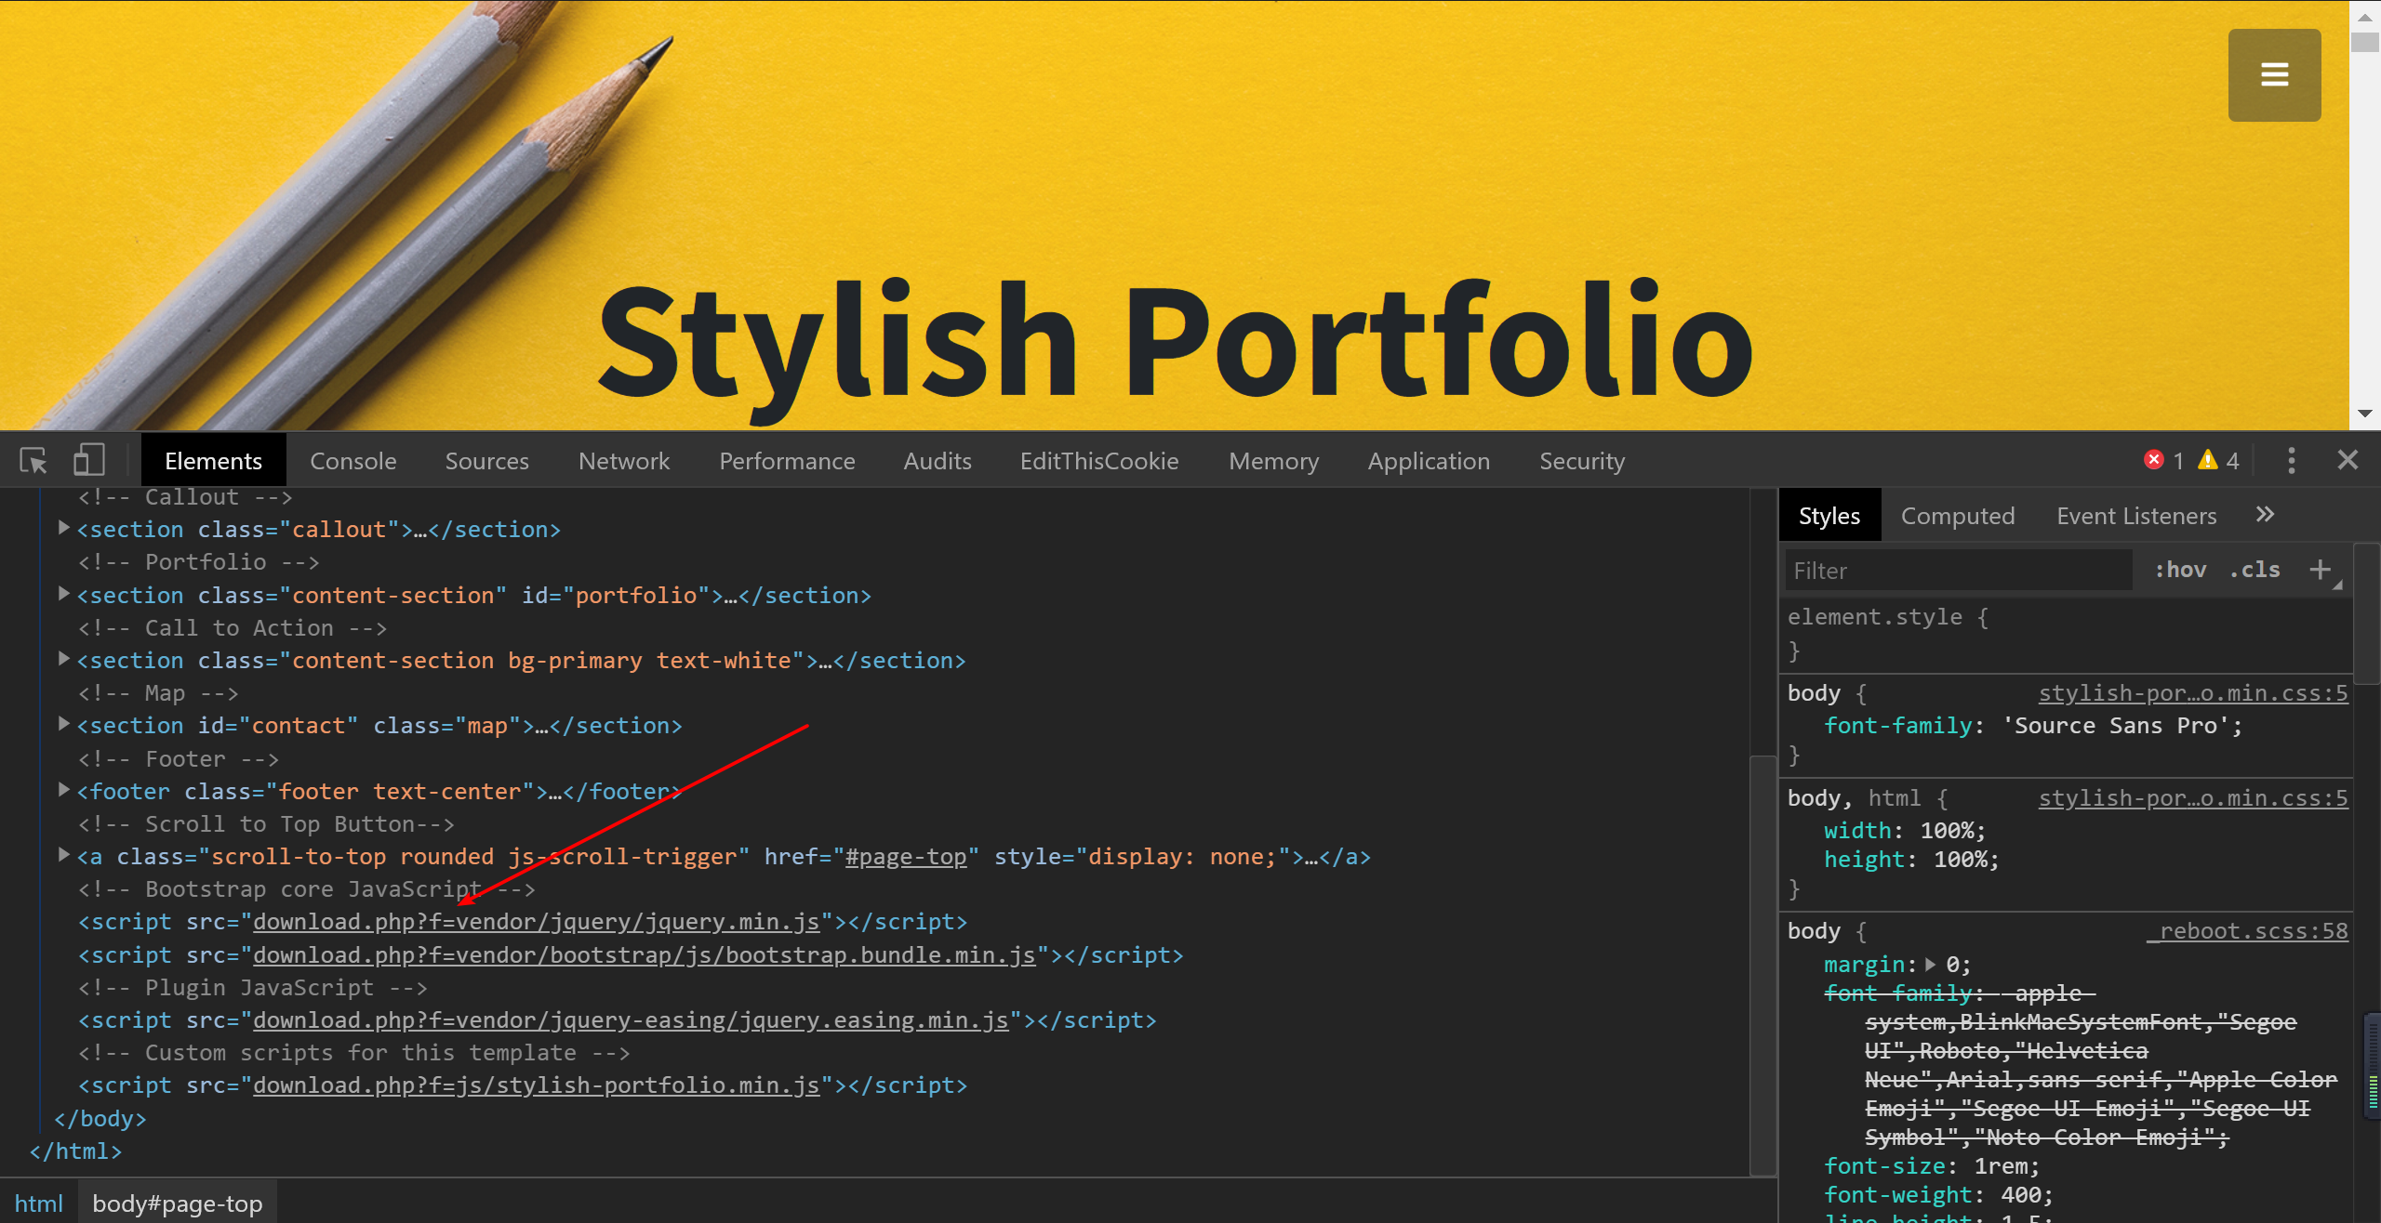
Task: Show more Styles pane tabs chevron
Action: click(2265, 515)
